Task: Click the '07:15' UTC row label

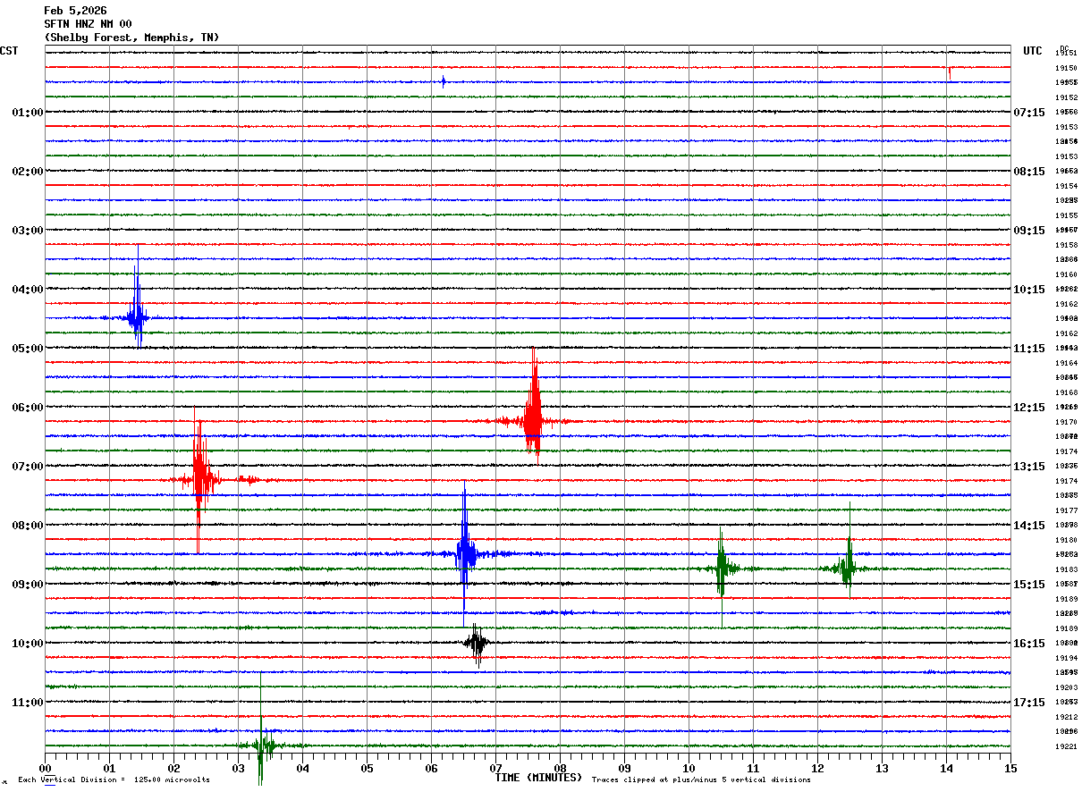Action: click(x=1029, y=113)
